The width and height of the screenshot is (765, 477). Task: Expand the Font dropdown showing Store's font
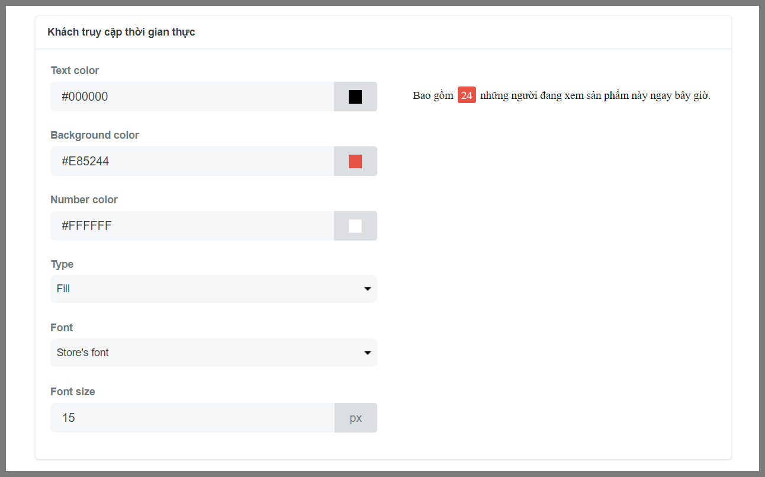pyautogui.click(x=213, y=353)
